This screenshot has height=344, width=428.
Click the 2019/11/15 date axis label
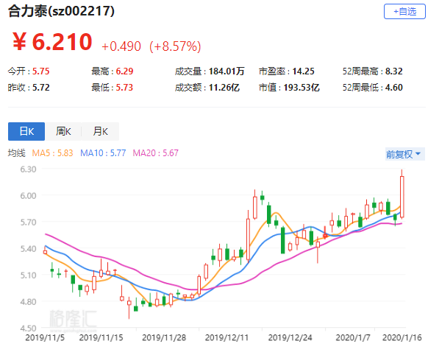(x=101, y=337)
